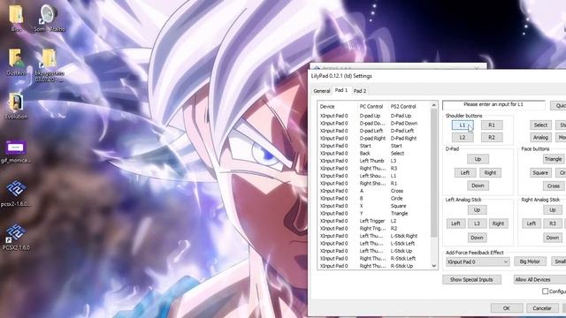Viewport: 566px width, 318px height.
Task: Open the Evolution desktop icon
Action: click(16, 106)
